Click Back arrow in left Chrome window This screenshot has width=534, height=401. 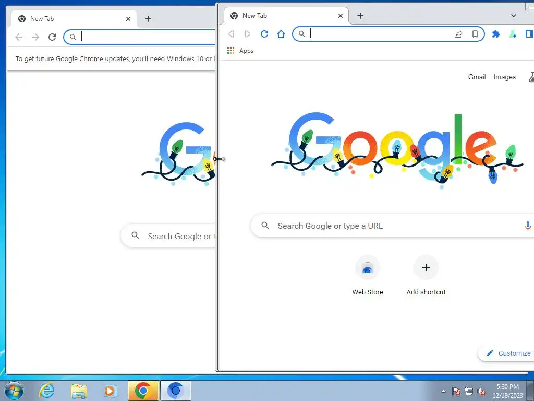(19, 37)
